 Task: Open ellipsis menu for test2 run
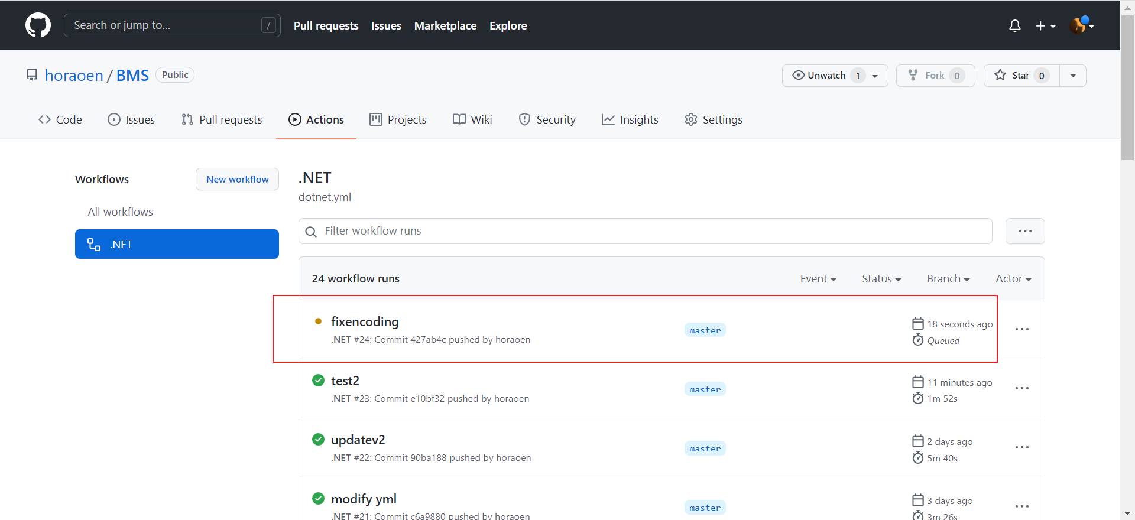(1022, 388)
